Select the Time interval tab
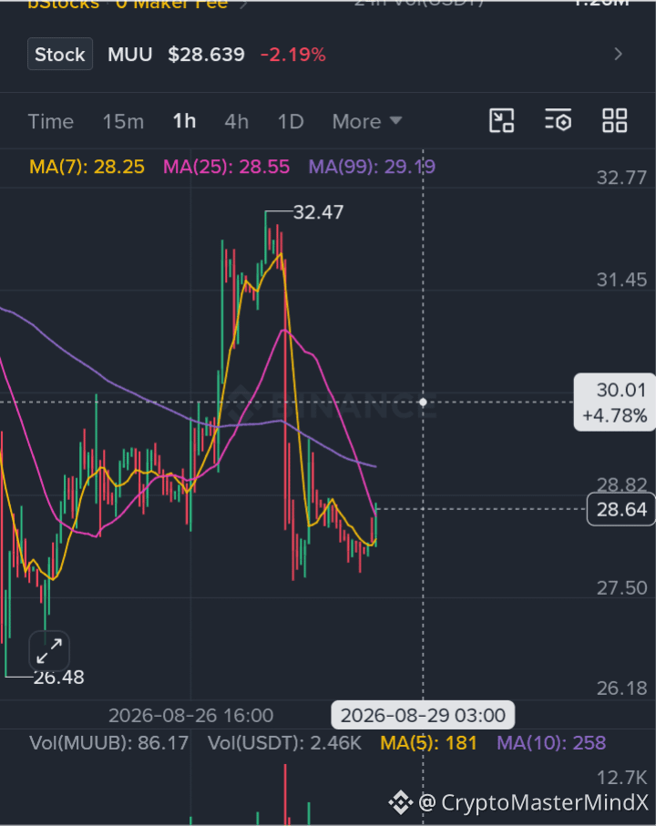656x826 pixels. click(51, 122)
